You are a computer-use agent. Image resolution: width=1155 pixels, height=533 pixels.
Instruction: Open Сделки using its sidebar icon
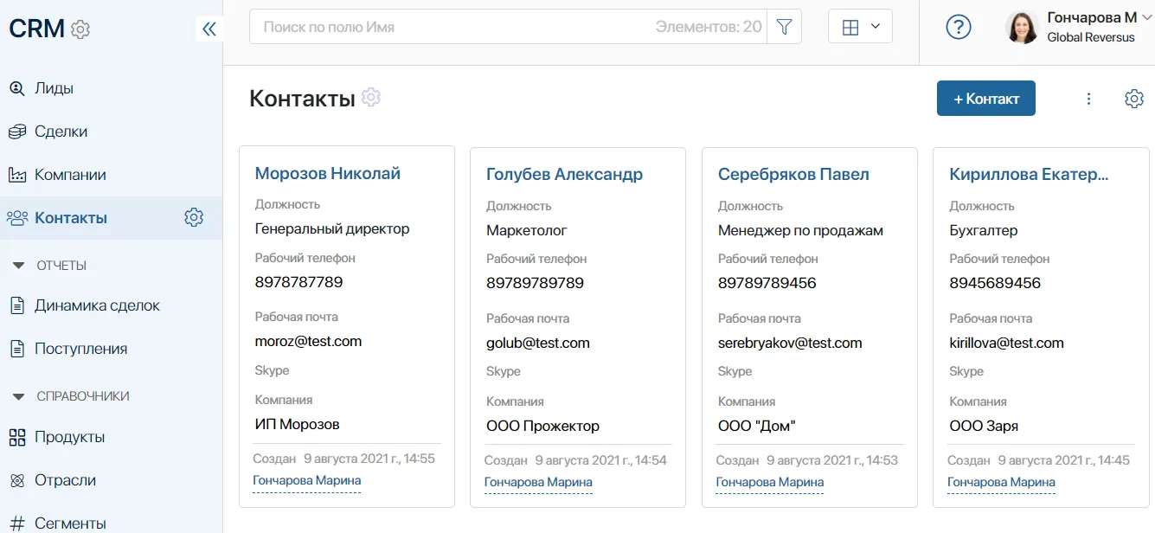pos(19,131)
